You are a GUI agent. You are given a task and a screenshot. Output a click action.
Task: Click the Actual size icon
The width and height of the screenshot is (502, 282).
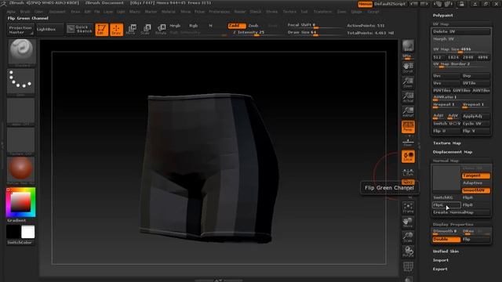408,97
